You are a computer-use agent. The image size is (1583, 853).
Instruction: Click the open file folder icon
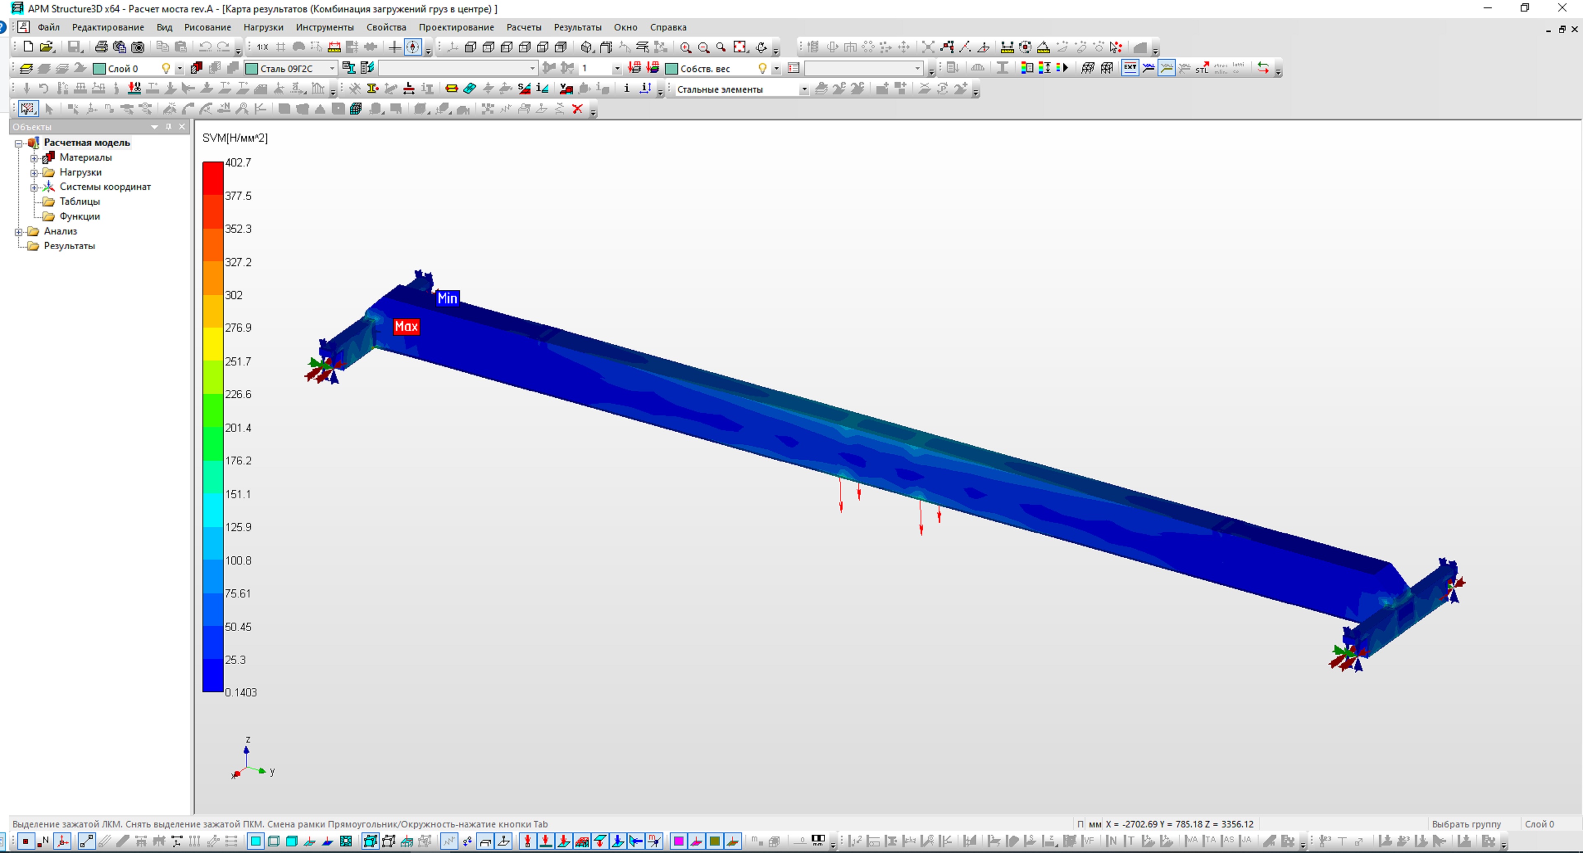[x=46, y=47]
